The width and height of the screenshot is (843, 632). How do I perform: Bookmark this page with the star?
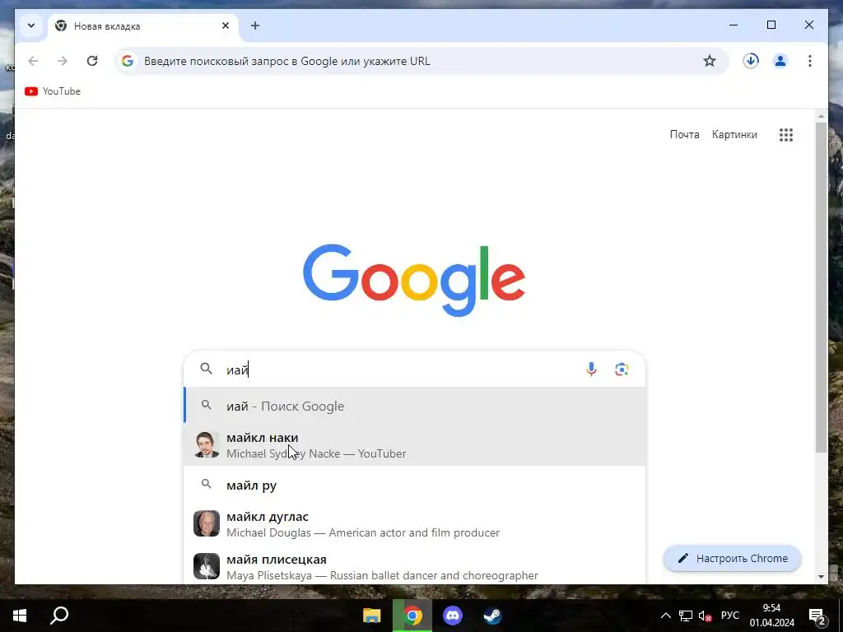[710, 61]
